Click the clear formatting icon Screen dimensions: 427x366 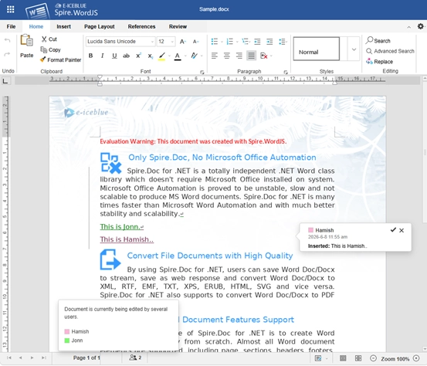click(x=194, y=56)
